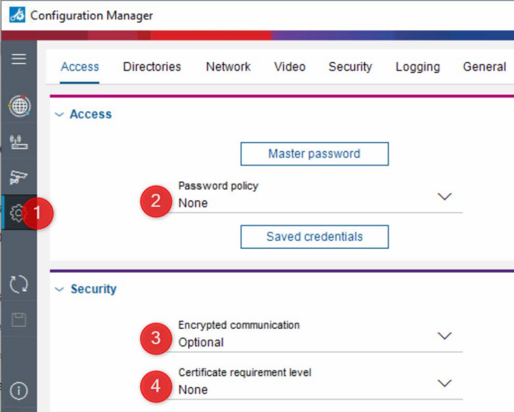Open the Password policy dropdown
The width and height of the screenshot is (514, 412).
(444, 197)
